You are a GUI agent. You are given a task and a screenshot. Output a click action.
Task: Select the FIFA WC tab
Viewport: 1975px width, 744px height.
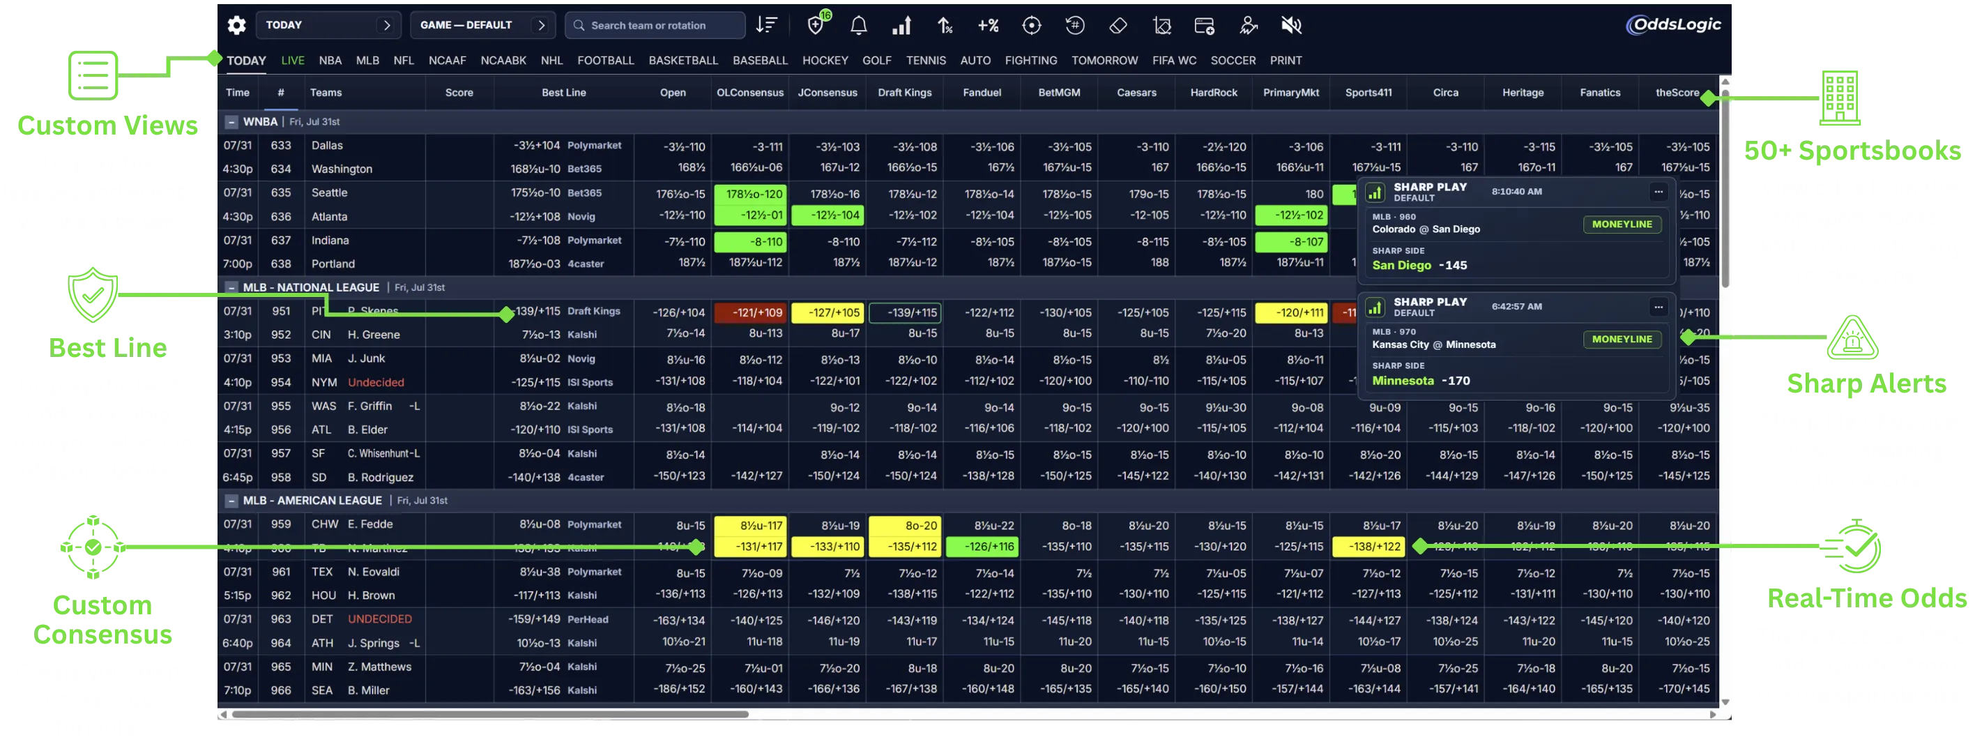pos(1174,61)
